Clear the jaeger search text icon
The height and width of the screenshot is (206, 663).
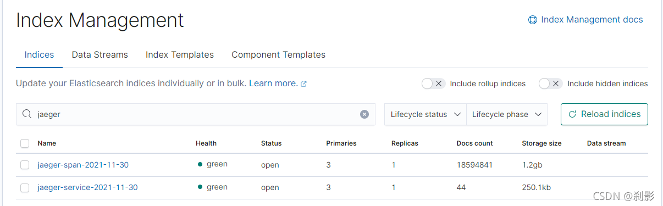tap(364, 114)
